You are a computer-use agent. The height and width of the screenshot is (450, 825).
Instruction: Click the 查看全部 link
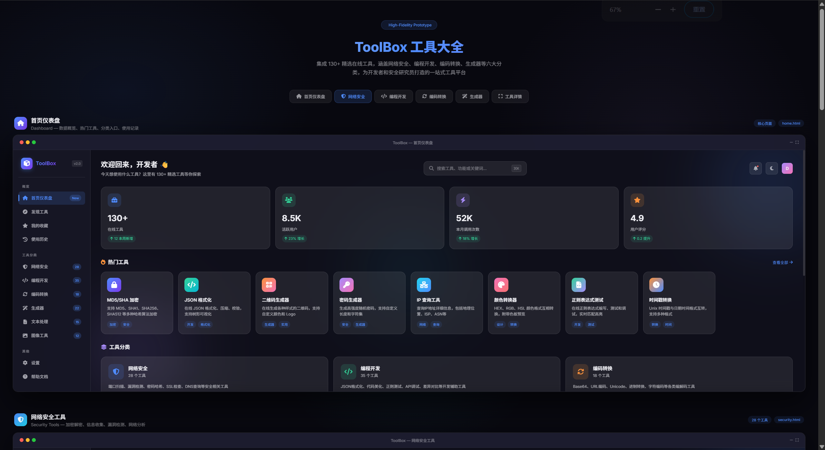[782, 262]
